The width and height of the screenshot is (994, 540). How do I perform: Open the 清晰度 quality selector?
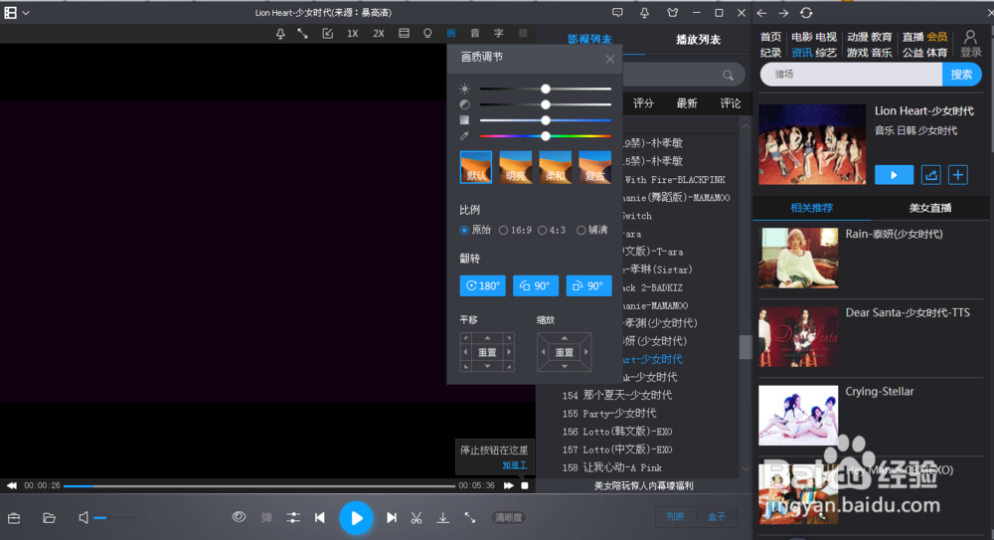(508, 518)
